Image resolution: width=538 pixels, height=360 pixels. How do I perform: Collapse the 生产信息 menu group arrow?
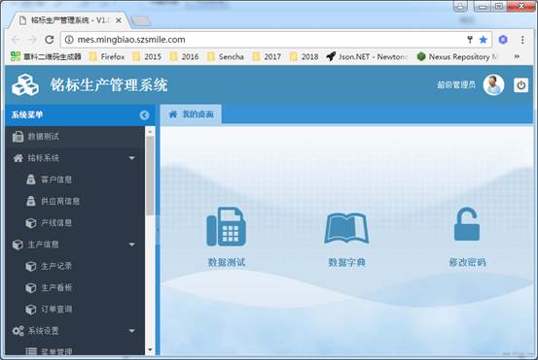click(131, 245)
